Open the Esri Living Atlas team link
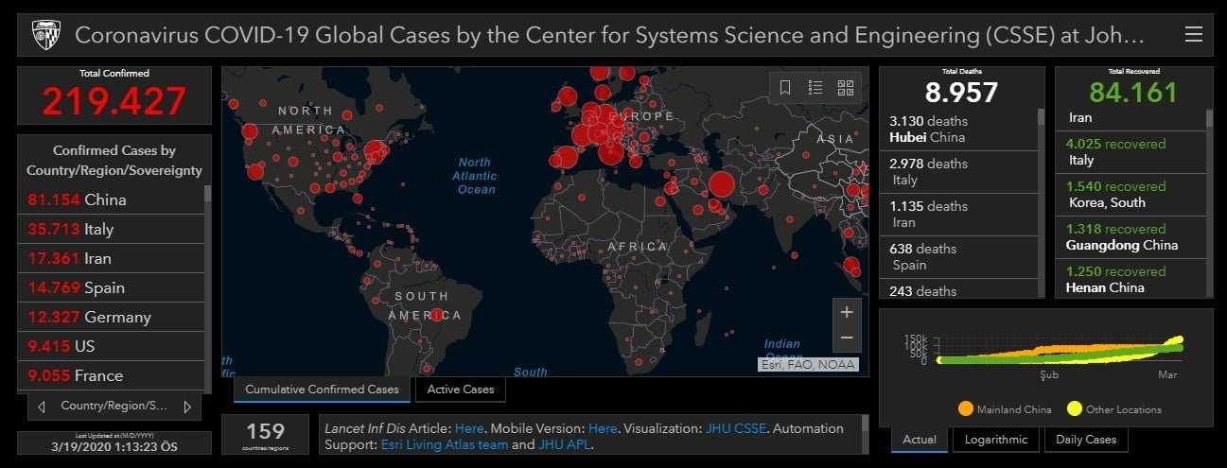The image size is (1227, 468). tap(444, 444)
